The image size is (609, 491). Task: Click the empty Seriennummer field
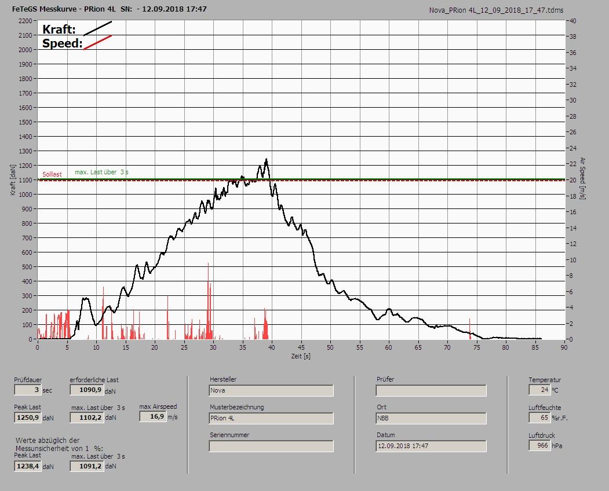271,446
